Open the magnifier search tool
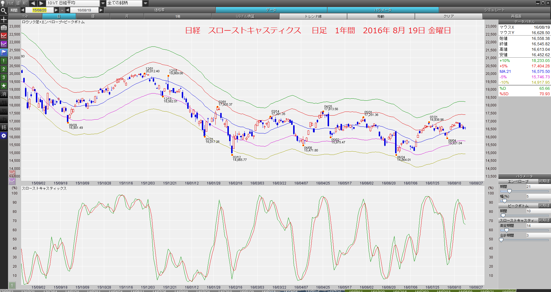 point(4,11)
